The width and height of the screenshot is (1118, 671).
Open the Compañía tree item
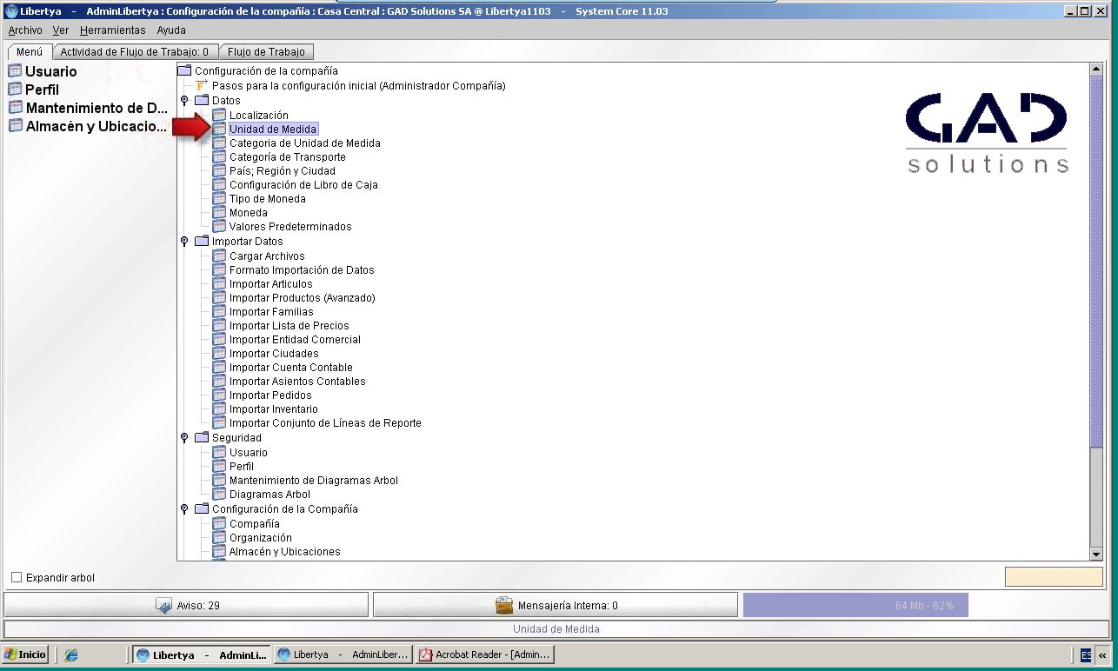[255, 523]
